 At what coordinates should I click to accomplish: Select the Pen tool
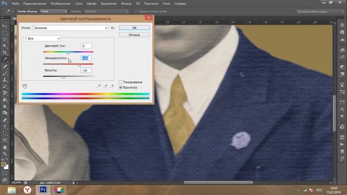pos(5,120)
